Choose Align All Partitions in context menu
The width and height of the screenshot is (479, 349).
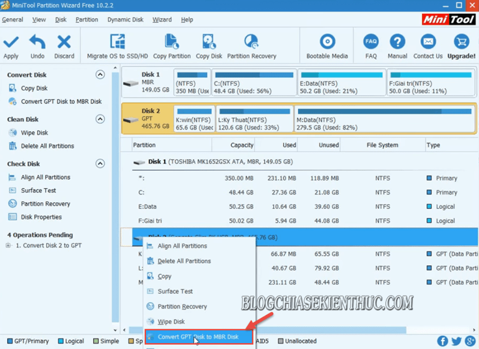click(199, 246)
